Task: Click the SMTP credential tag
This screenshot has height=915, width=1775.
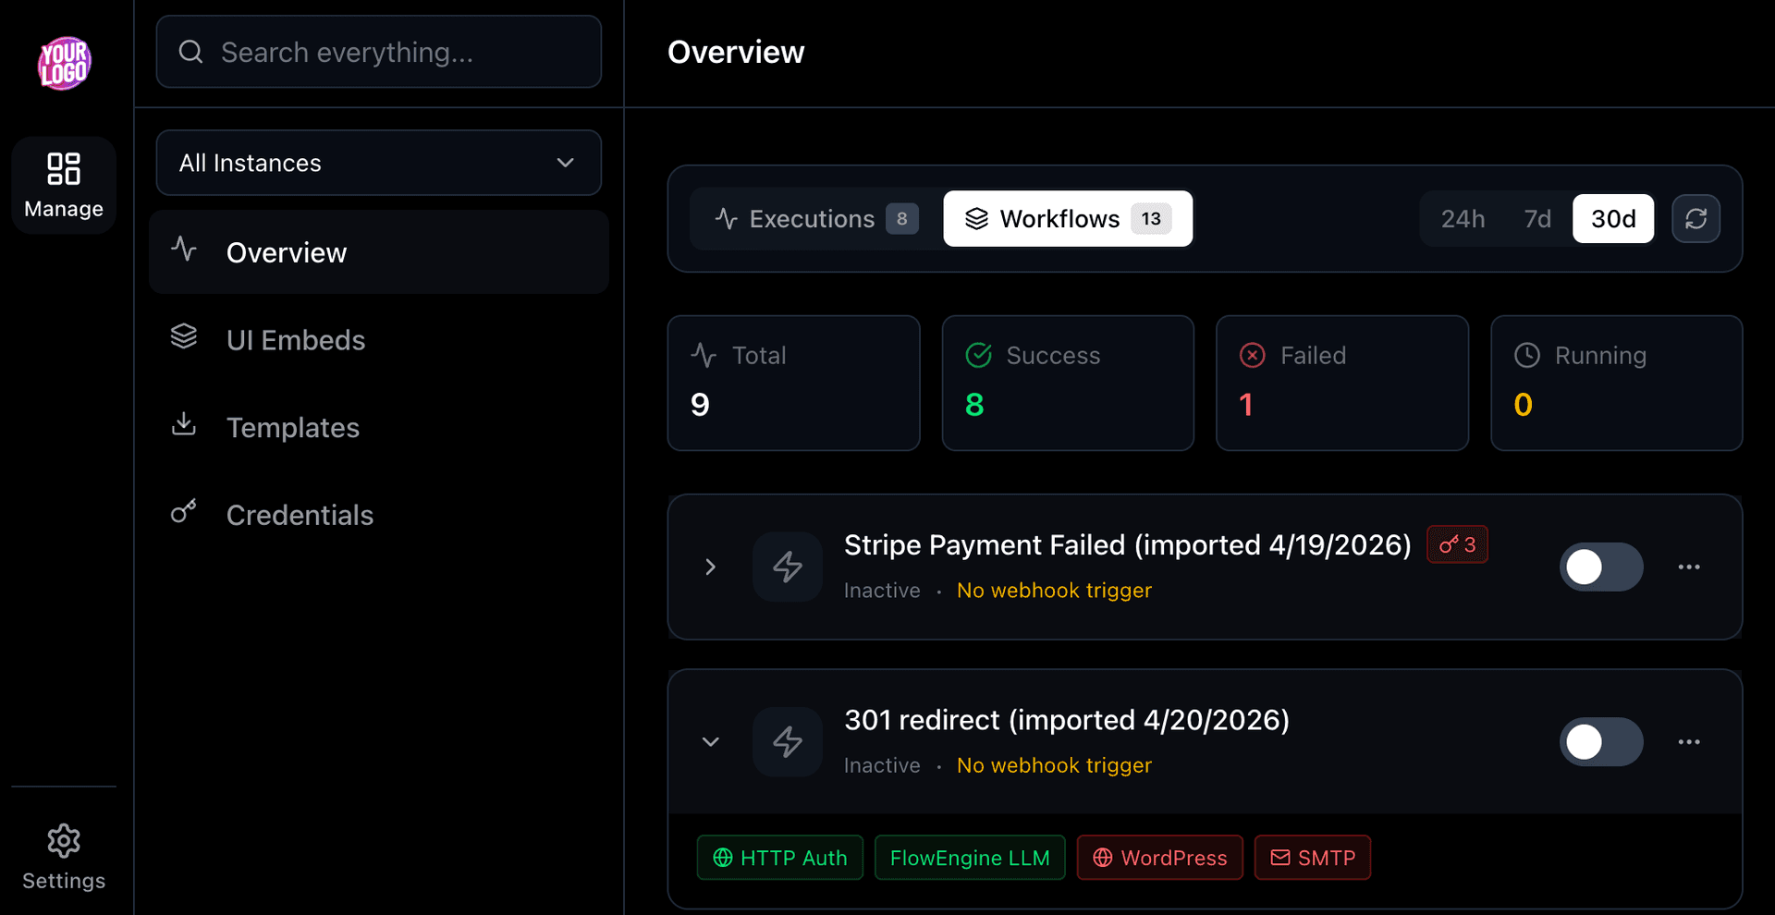Action: [1312, 858]
